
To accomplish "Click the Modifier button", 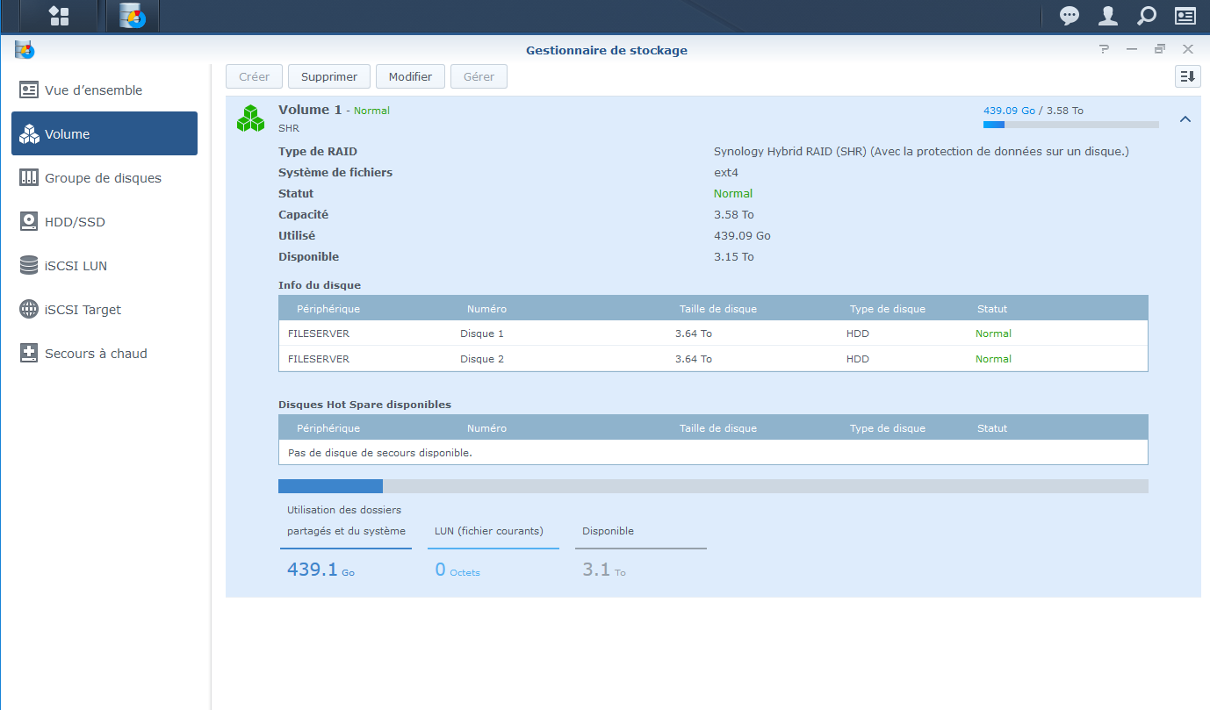I will (x=410, y=76).
